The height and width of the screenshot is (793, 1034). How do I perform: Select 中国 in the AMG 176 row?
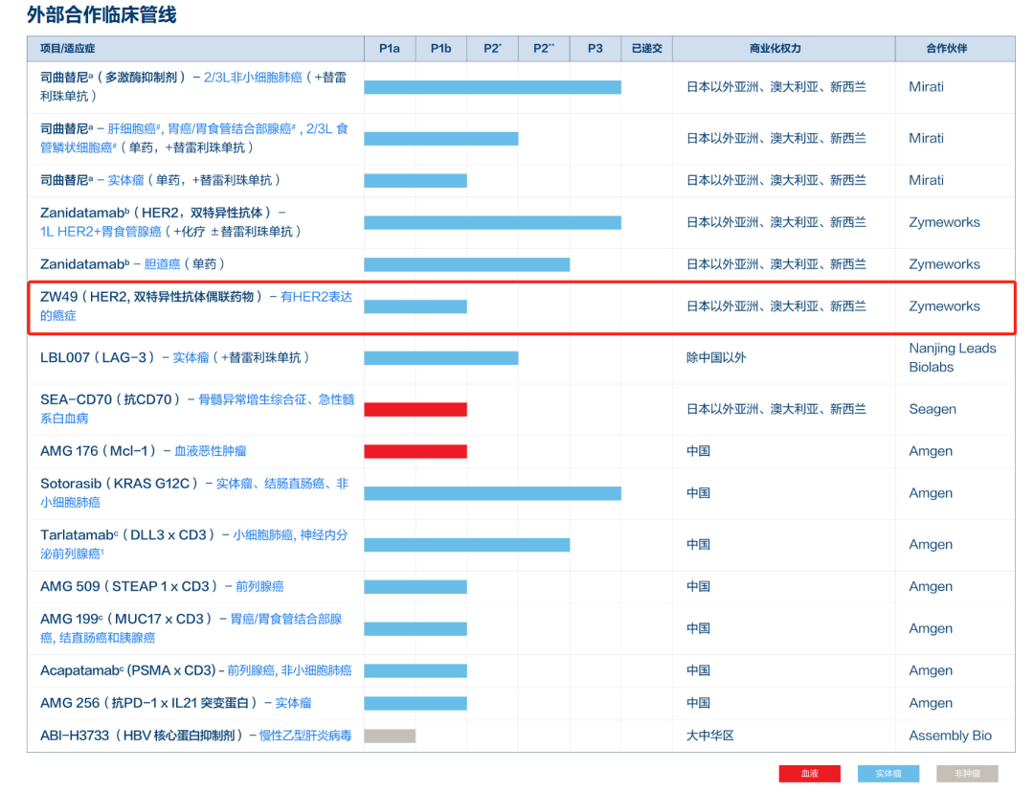coord(698,451)
